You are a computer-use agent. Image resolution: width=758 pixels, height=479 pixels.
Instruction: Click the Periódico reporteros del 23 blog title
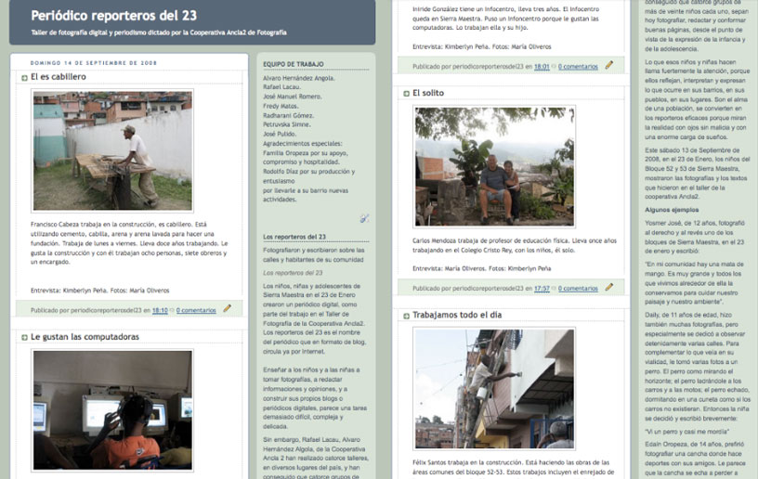point(113,16)
